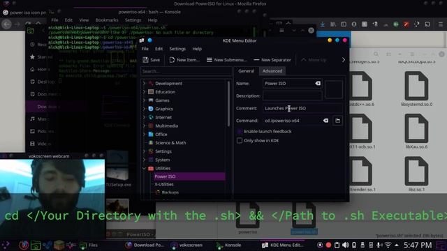Select libz.so.1 file in Files
Viewport: 447px width, 251px height.
pos(416,174)
